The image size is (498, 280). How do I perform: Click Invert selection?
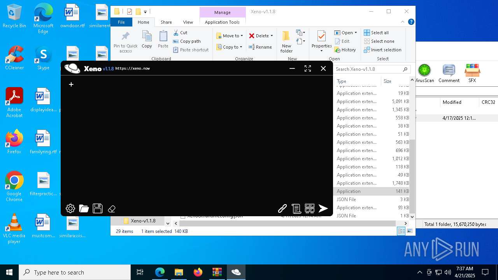[x=382, y=50]
